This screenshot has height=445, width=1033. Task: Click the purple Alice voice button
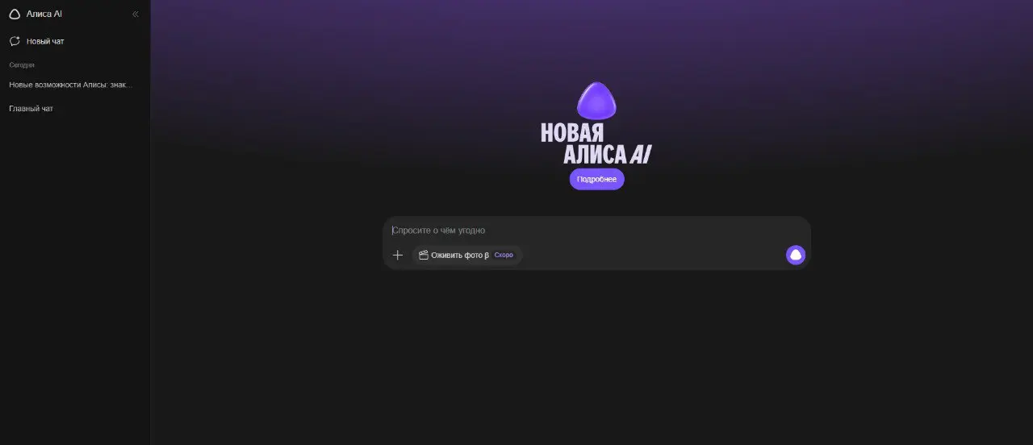click(x=796, y=255)
